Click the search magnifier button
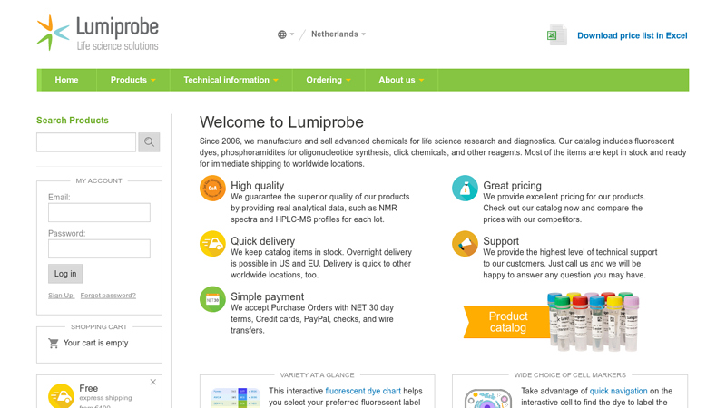This screenshot has width=726, height=408. (x=150, y=142)
